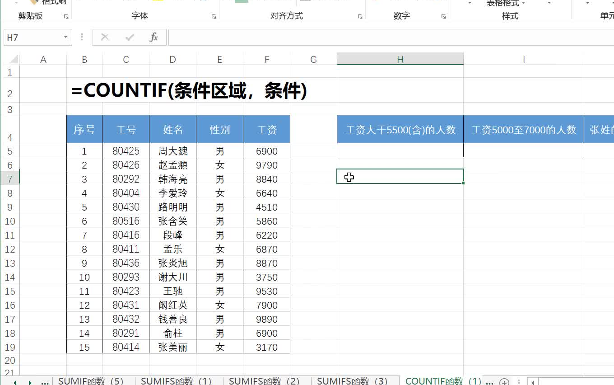
Task: Open the Clipboard group dialog launcher
Action: [x=66, y=17]
